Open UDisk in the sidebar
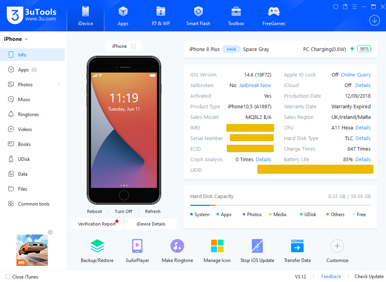Screen dimensions: 386x282 pos(32,159)
